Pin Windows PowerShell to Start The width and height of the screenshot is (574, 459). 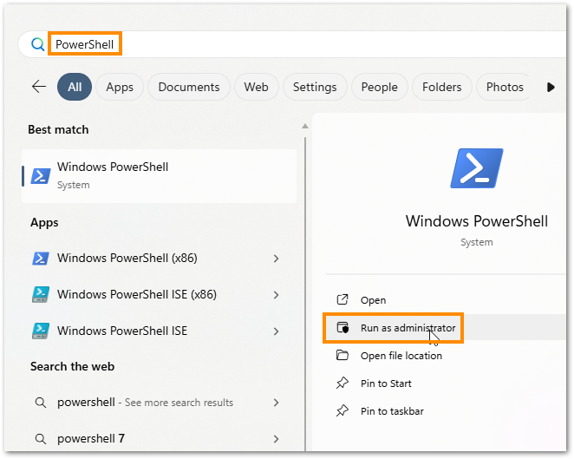click(x=386, y=384)
